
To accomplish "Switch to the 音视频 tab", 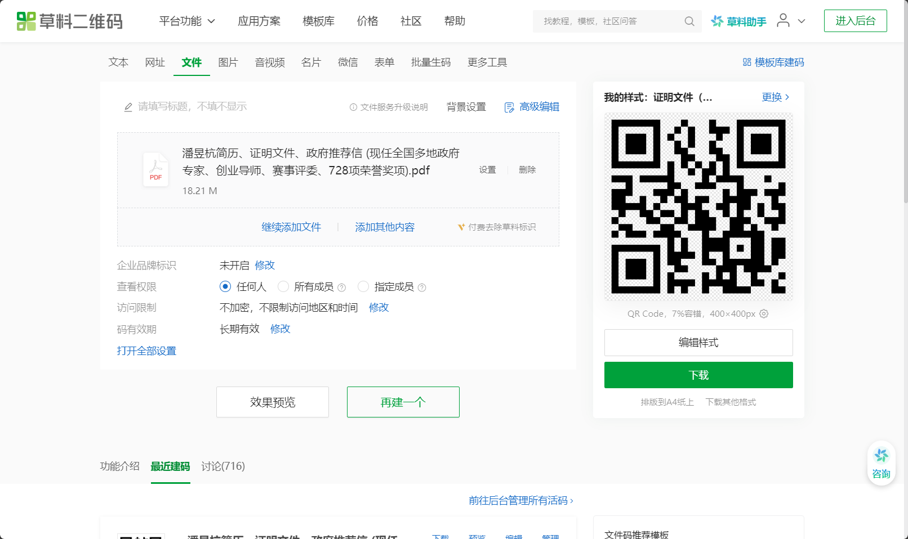I will click(270, 62).
